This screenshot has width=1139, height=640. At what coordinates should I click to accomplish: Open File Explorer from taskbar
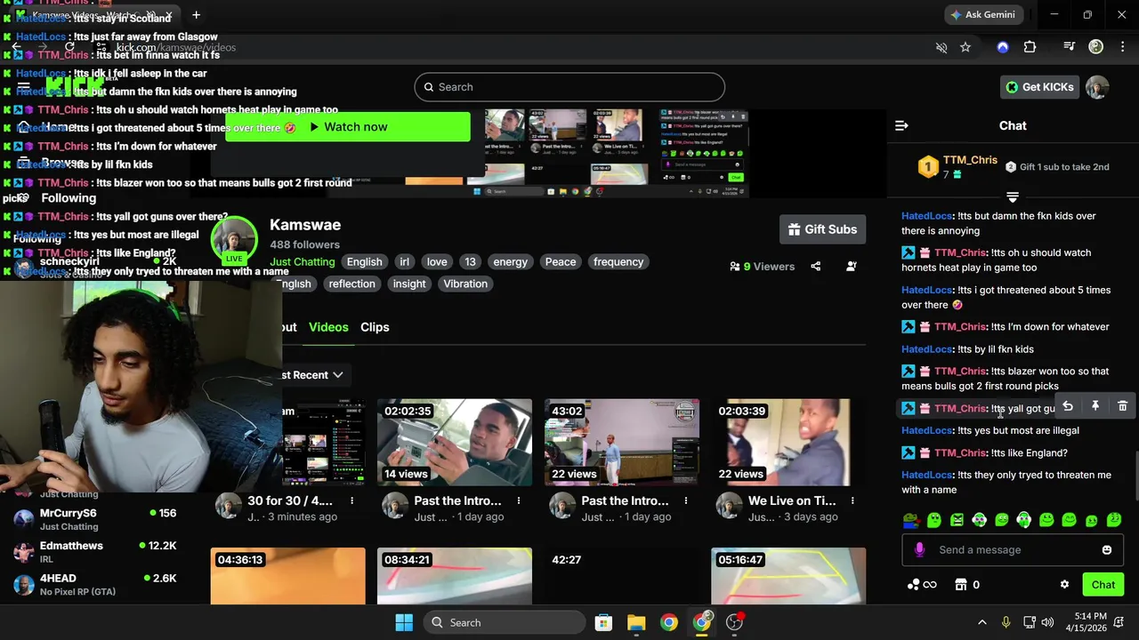[x=636, y=622]
